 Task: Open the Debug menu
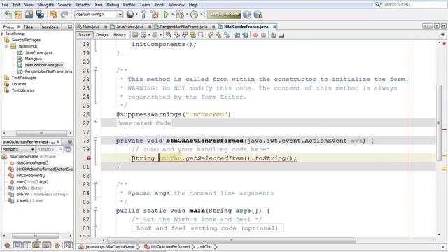pyautogui.click(x=113, y=5)
